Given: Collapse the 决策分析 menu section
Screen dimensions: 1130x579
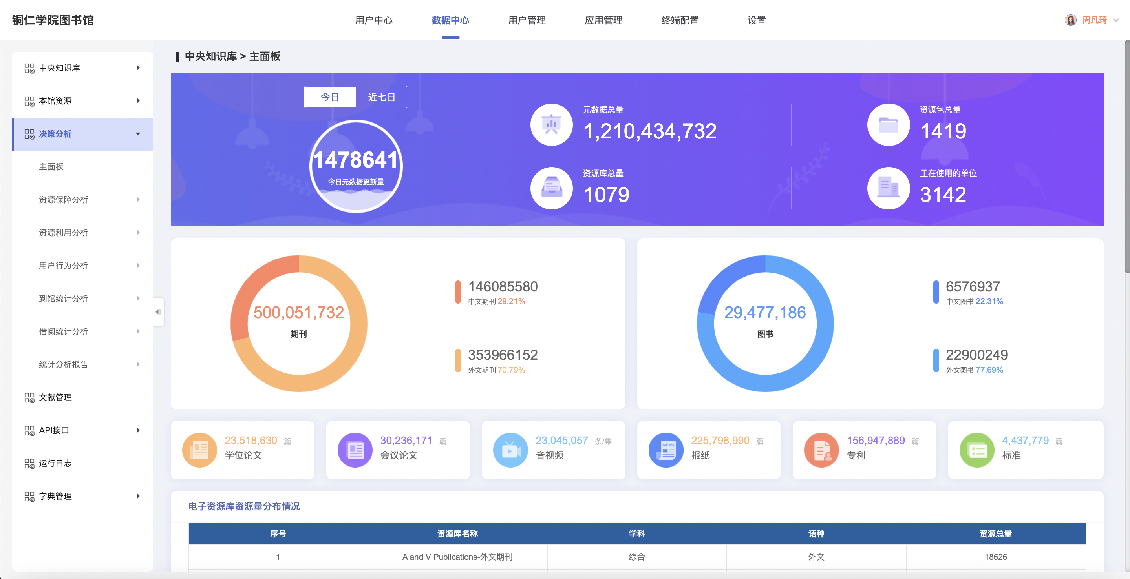Looking at the screenshot, I should [138, 134].
